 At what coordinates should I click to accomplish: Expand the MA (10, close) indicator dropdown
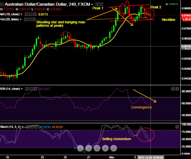[x=21, y=14]
